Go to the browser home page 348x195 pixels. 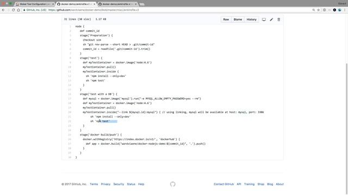point(18,10)
